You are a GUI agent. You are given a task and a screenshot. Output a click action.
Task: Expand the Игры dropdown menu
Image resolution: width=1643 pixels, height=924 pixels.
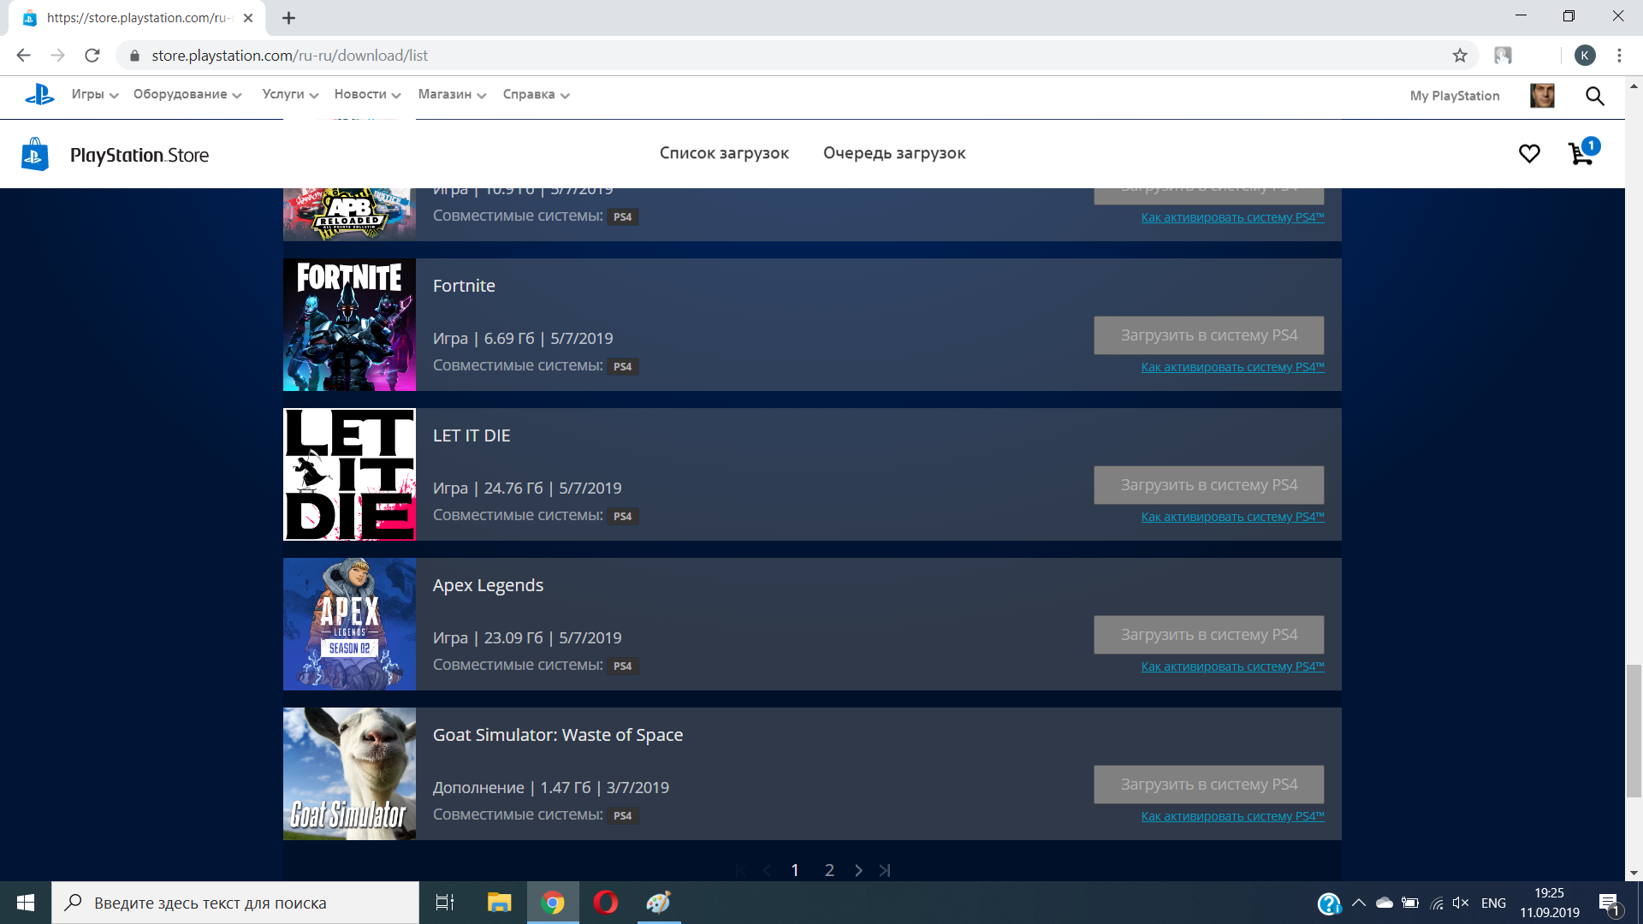click(95, 94)
